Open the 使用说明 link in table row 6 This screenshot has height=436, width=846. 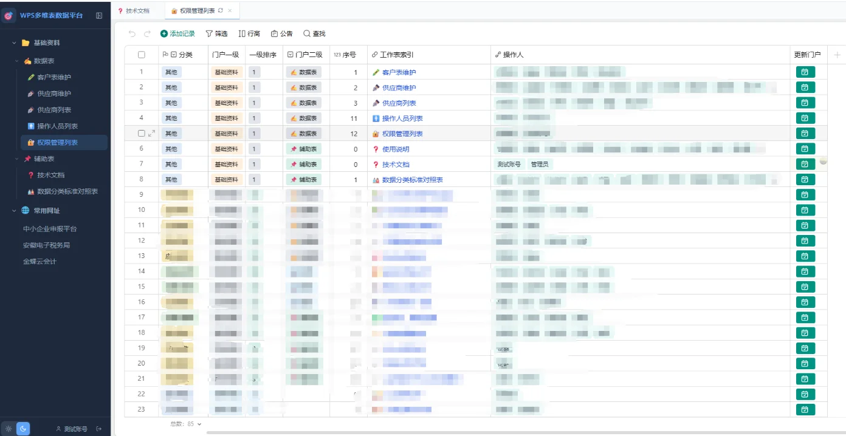click(x=396, y=149)
